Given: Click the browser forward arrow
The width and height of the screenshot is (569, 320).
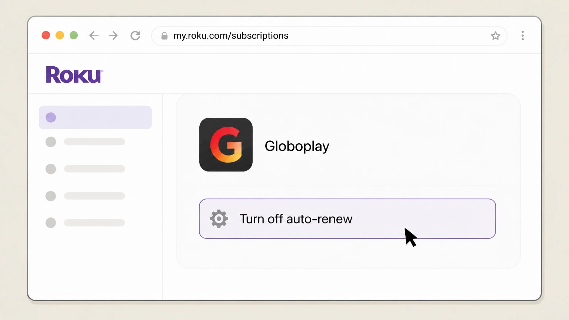Looking at the screenshot, I should 113,36.
